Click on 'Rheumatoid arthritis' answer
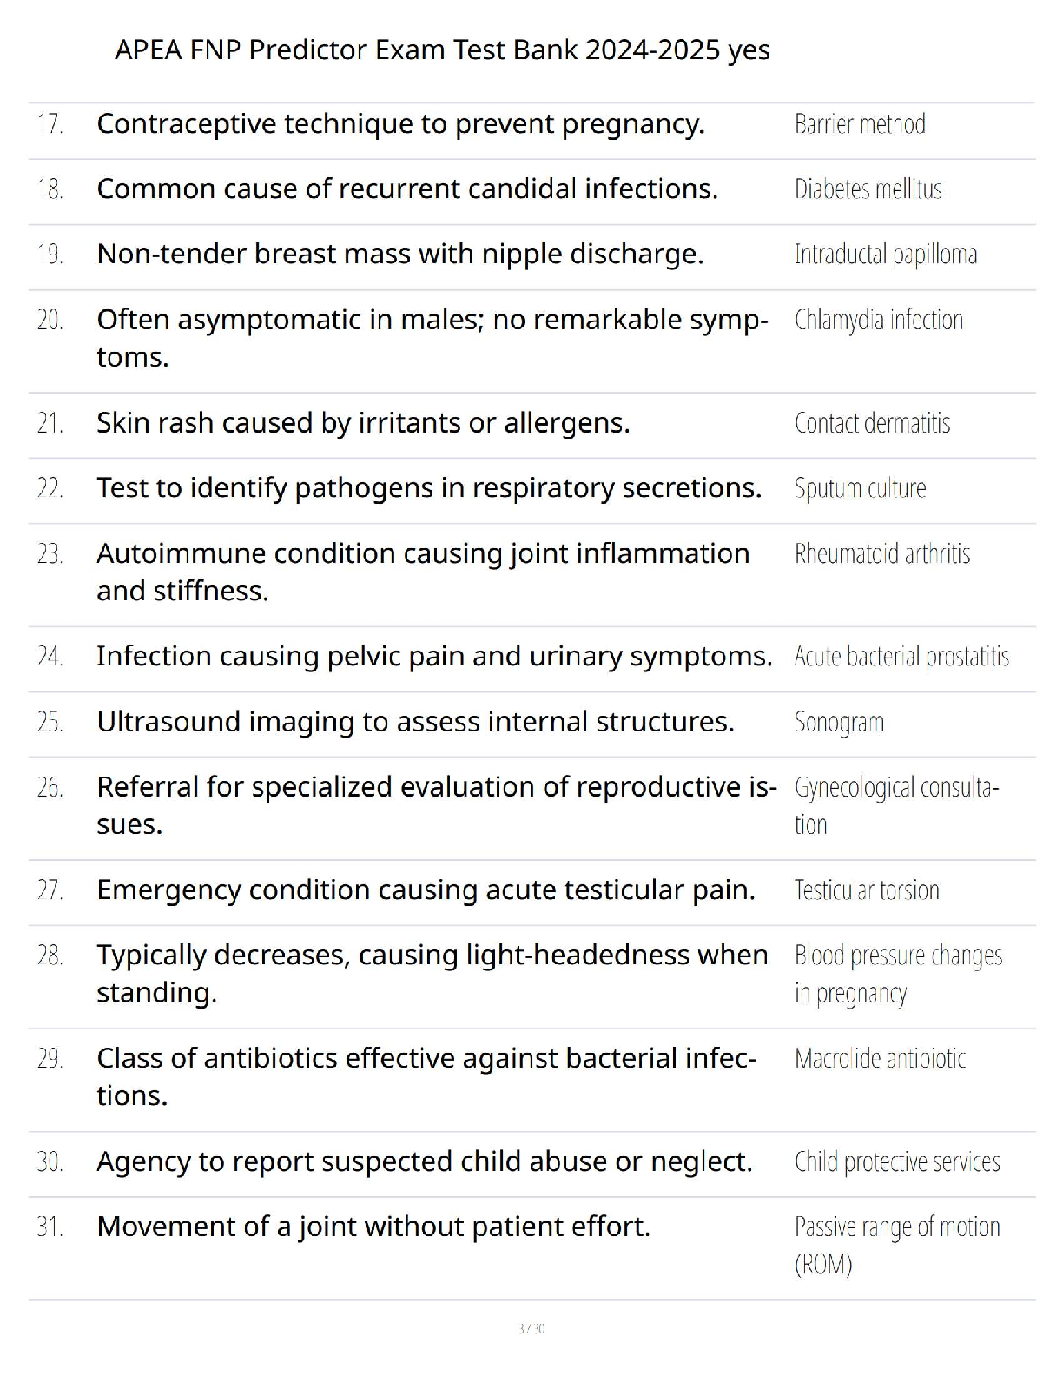1063x1376 pixels. (x=881, y=554)
